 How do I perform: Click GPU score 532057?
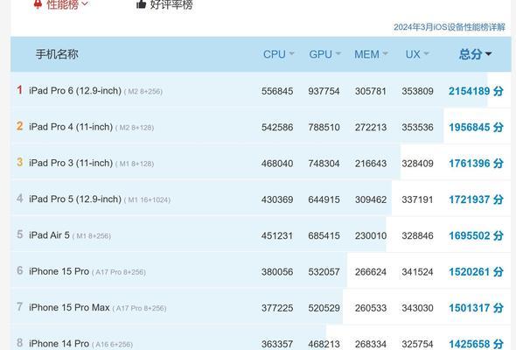point(324,272)
